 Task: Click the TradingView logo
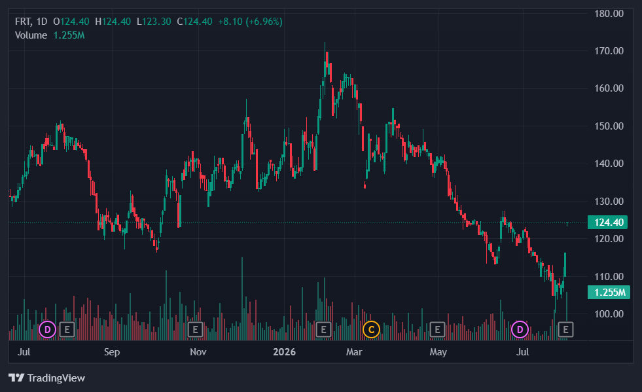[x=46, y=378]
